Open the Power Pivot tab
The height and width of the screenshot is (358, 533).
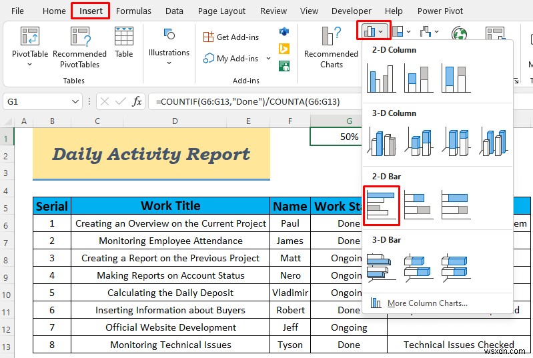[x=440, y=11]
